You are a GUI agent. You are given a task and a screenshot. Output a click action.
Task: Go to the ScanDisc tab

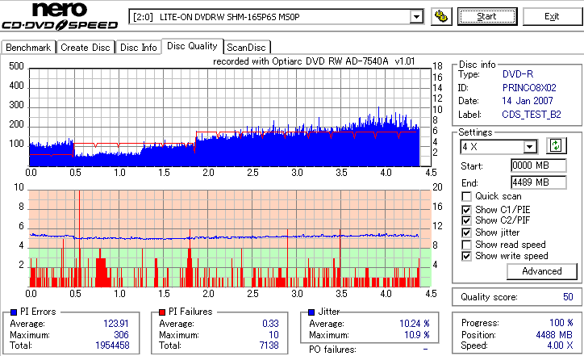(x=246, y=48)
